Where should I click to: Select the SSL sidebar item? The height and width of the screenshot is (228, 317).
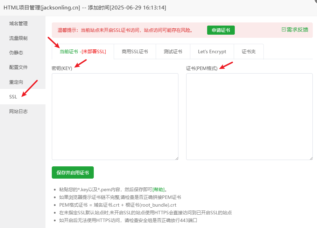pos(13,97)
